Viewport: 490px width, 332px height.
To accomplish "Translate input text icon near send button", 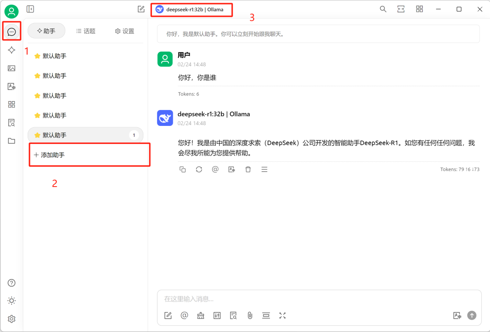I will tap(457, 315).
